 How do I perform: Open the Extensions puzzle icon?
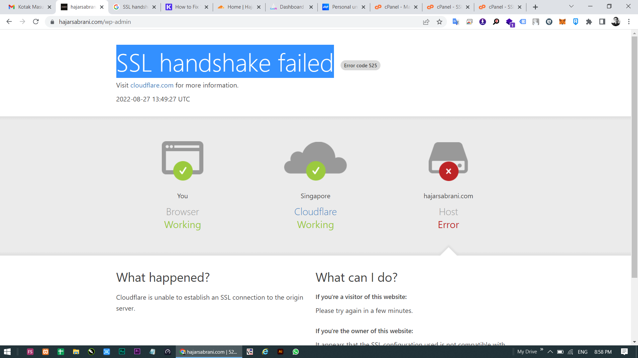[589, 22]
